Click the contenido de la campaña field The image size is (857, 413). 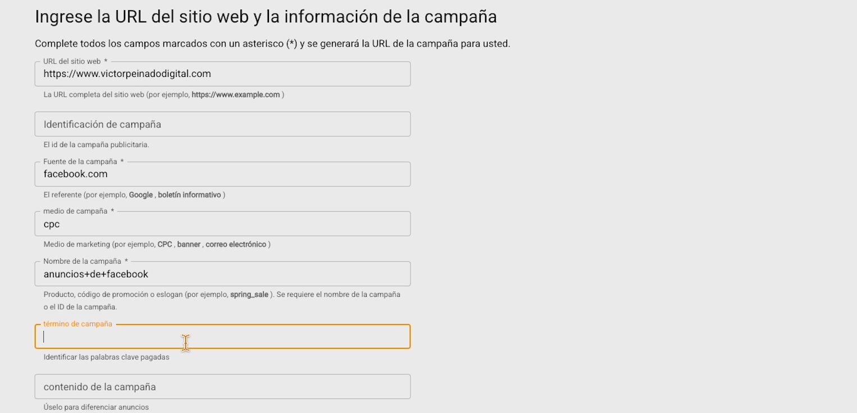[222, 387]
